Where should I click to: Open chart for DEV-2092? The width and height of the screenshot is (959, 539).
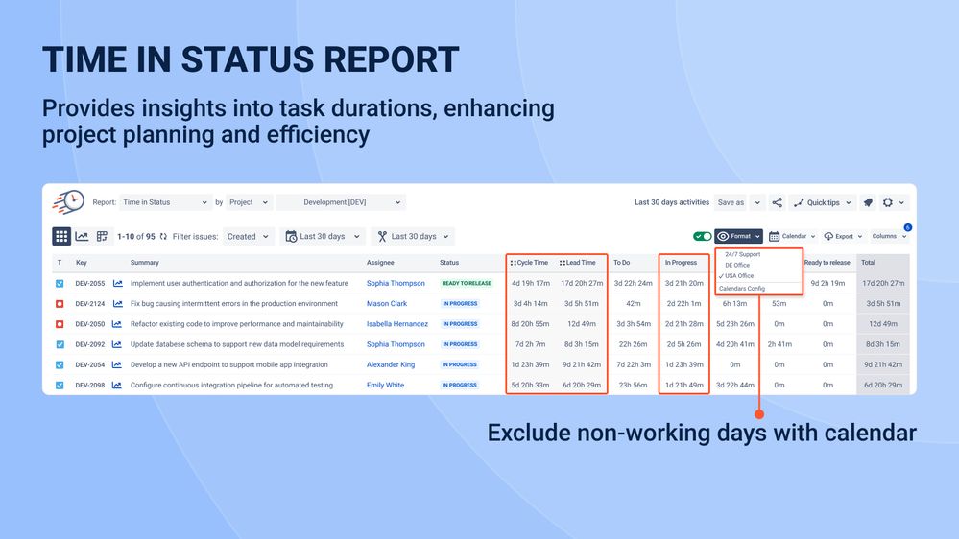tap(117, 344)
